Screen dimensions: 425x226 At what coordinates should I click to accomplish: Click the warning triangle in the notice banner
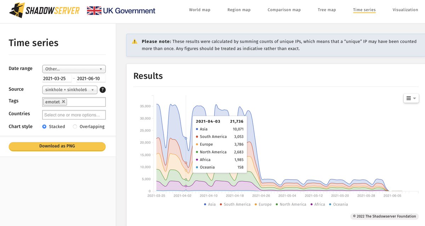[x=134, y=41]
